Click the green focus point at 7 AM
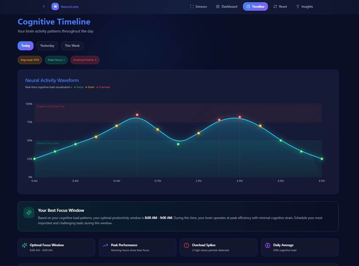 point(55,151)
